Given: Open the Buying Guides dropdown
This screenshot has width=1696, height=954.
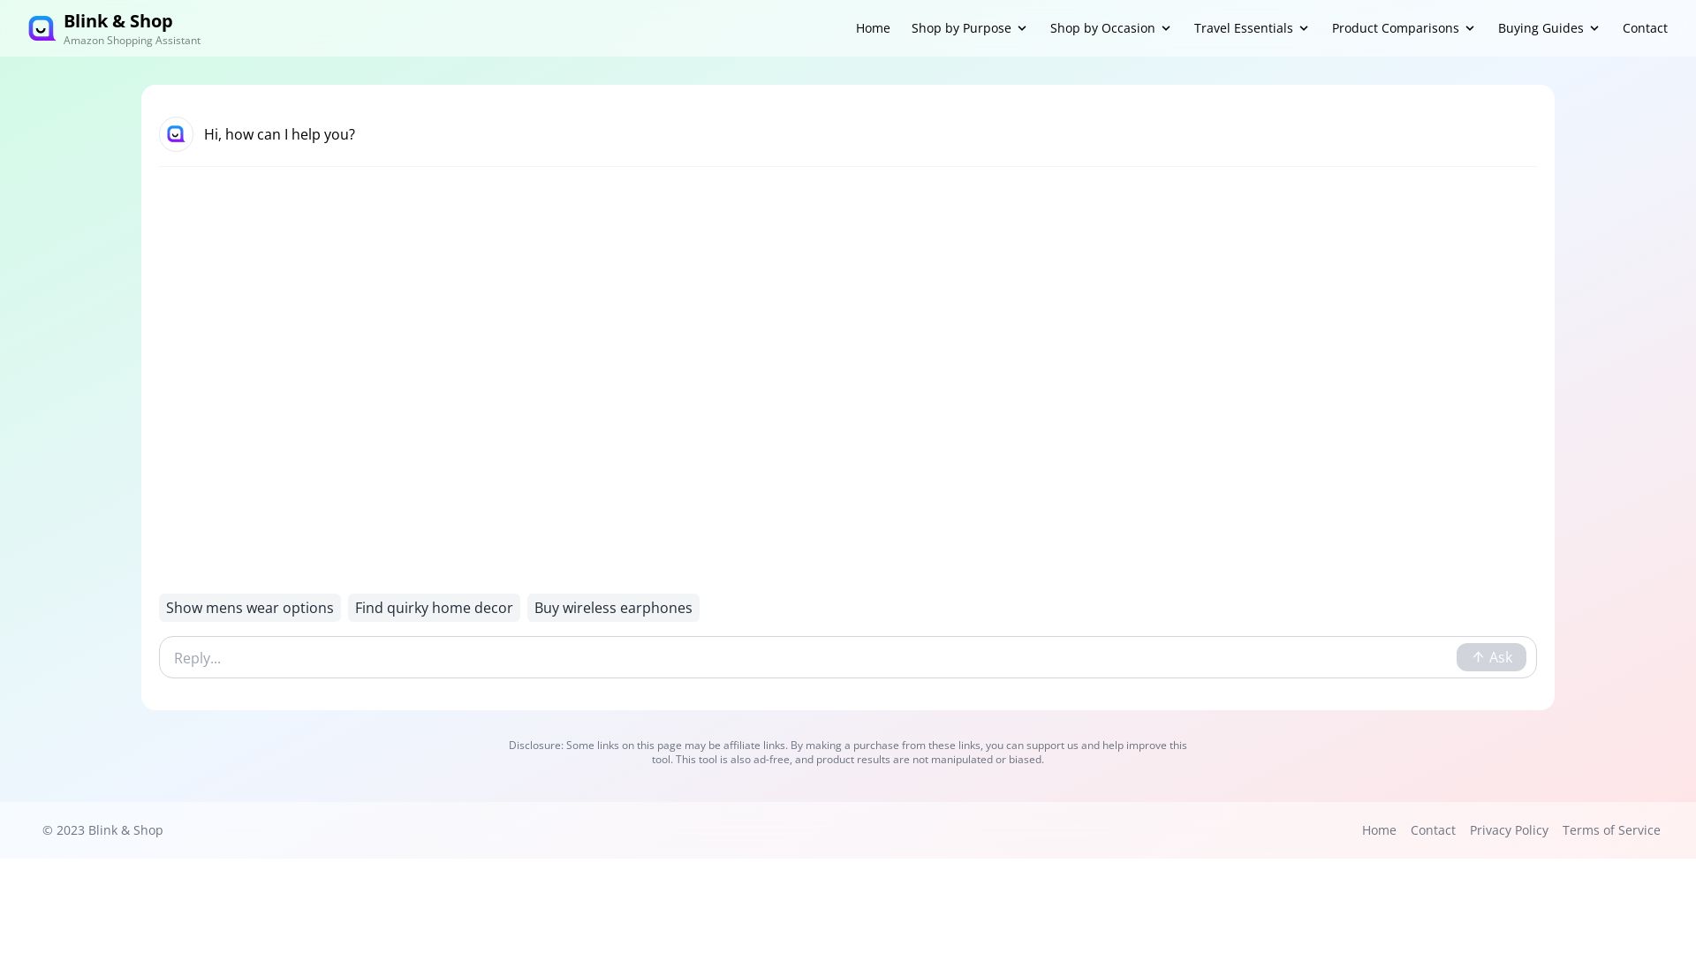Looking at the screenshot, I should tap(1548, 27).
